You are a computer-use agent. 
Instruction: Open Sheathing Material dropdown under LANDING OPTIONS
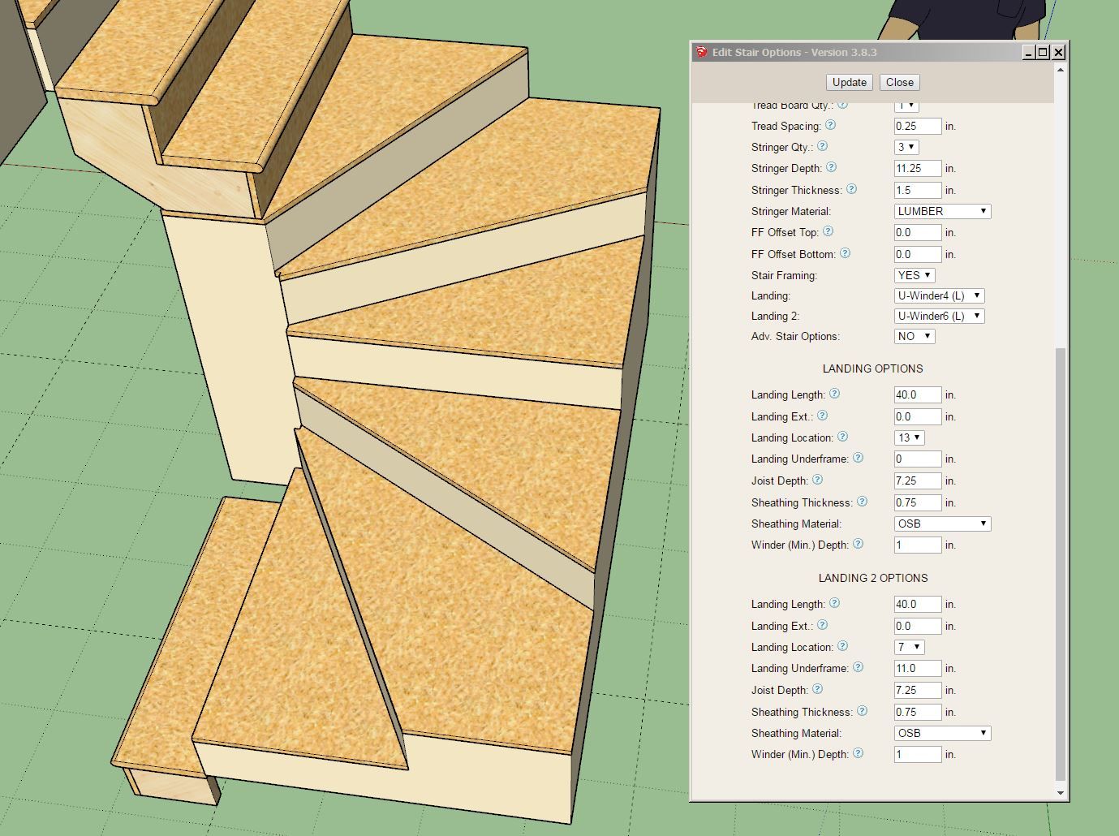(942, 524)
